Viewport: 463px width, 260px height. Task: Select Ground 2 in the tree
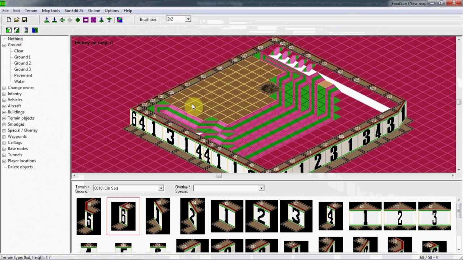pos(22,63)
